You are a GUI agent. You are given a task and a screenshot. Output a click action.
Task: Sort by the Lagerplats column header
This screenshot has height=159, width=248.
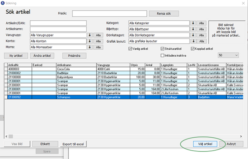tap(174, 65)
